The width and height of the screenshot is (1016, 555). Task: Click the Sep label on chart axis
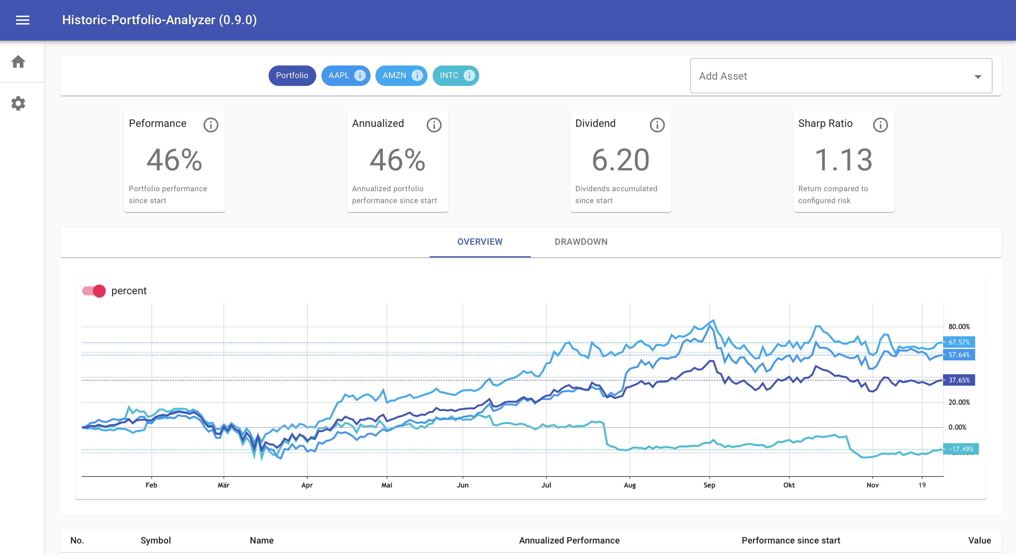[x=709, y=485]
